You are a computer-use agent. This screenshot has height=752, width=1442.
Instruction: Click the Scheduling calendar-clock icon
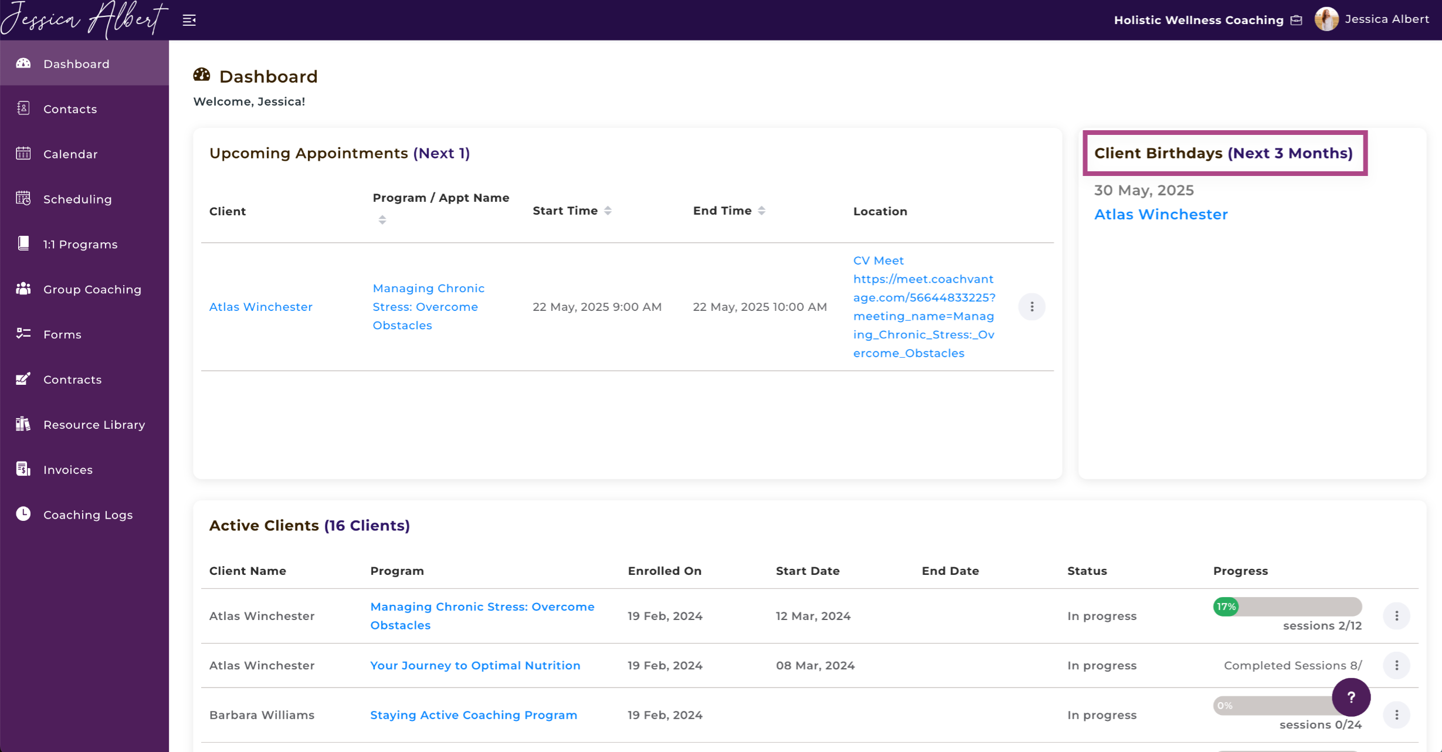[23, 199]
